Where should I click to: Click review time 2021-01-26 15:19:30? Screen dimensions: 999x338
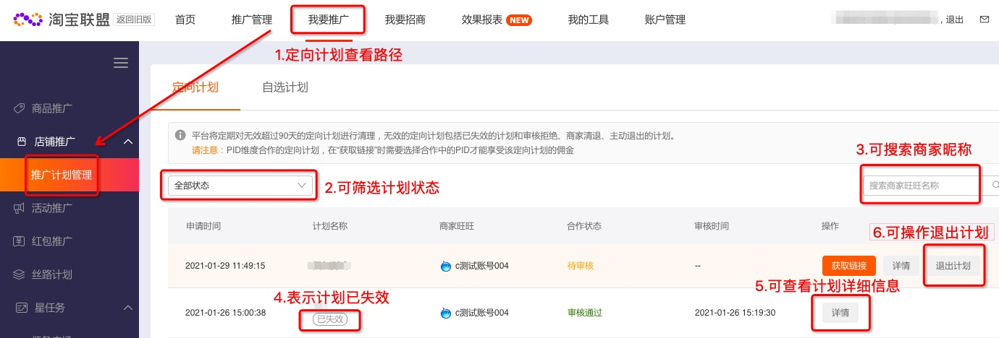(735, 313)
